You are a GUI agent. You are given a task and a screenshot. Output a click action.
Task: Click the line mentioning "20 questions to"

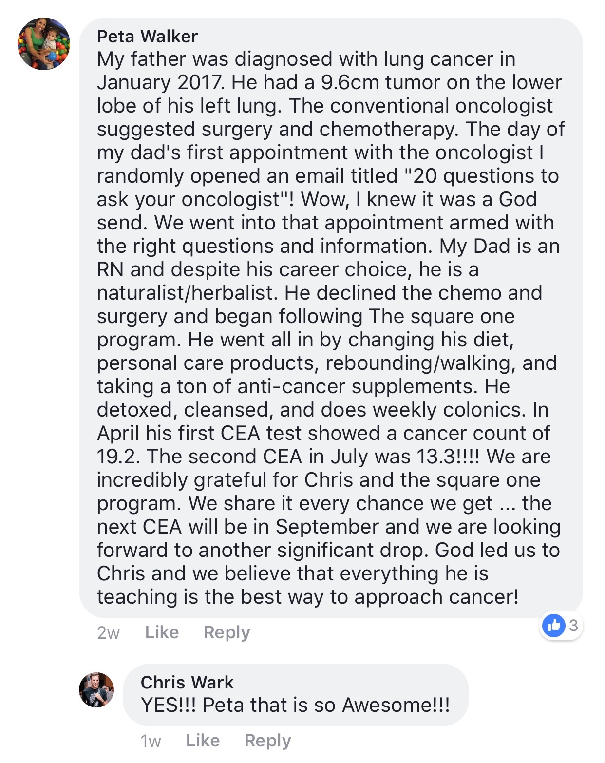coord(327,176)
